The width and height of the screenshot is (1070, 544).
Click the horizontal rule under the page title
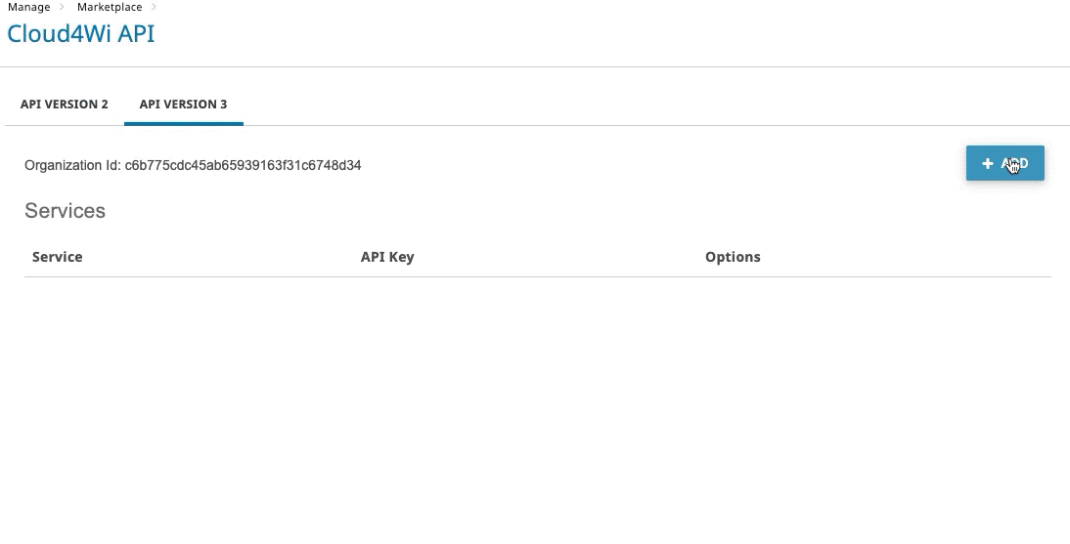(x=535, y=66)
